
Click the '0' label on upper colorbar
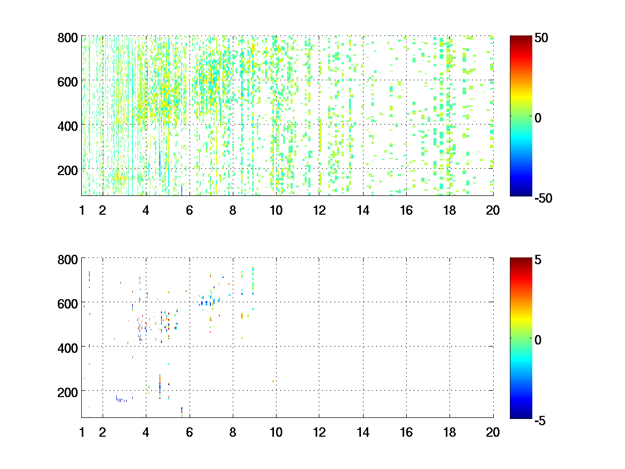(x=538, y=118)
